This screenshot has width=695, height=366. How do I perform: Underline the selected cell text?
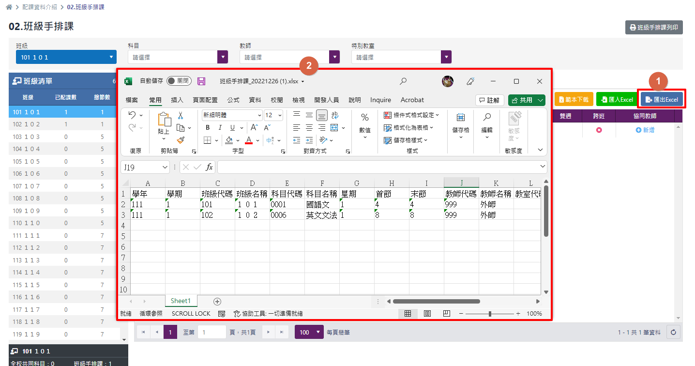coord(233,128)
